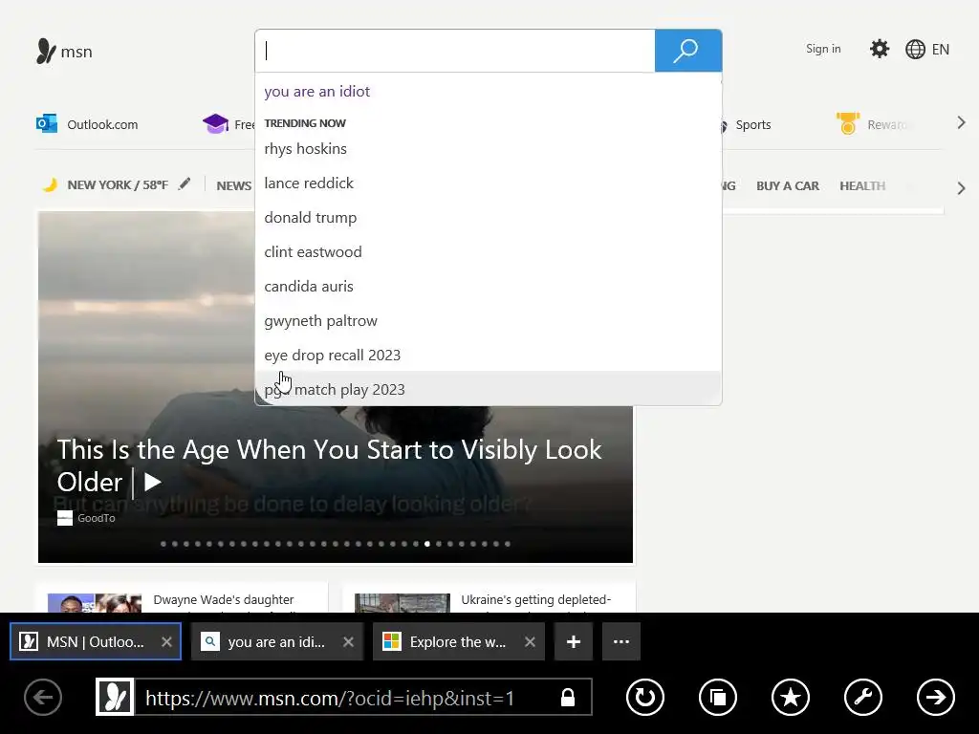Expand category nav right chevron
Screen dimensions: 979x734
coord(961,188)
